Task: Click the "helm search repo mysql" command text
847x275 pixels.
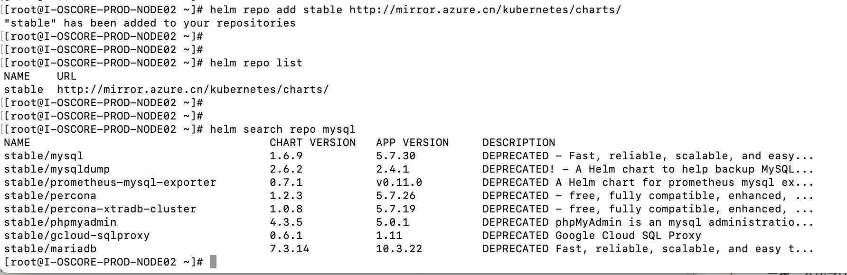Action: pos(282,129)
